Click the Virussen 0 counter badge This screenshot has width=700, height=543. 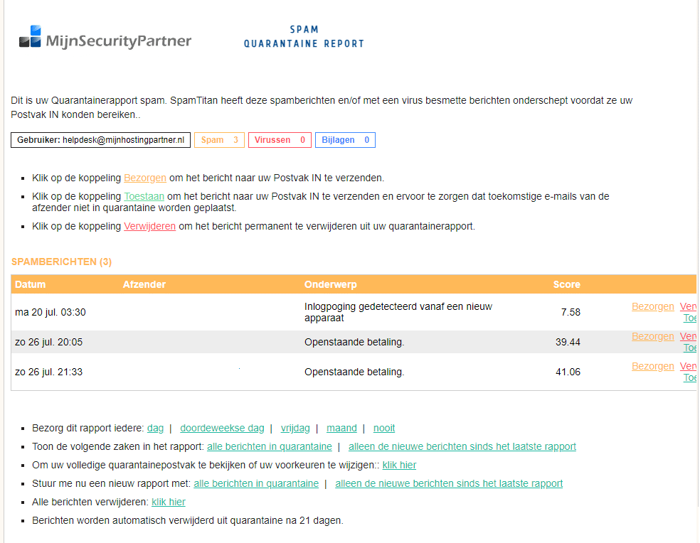click(x=280, y=140)
